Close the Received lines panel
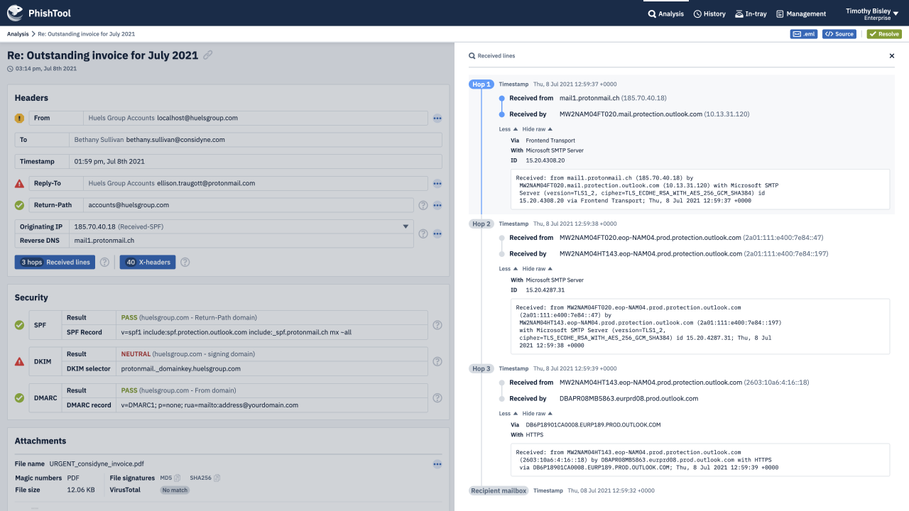This screenshot has width=909, height=511. tap(892, 55)
